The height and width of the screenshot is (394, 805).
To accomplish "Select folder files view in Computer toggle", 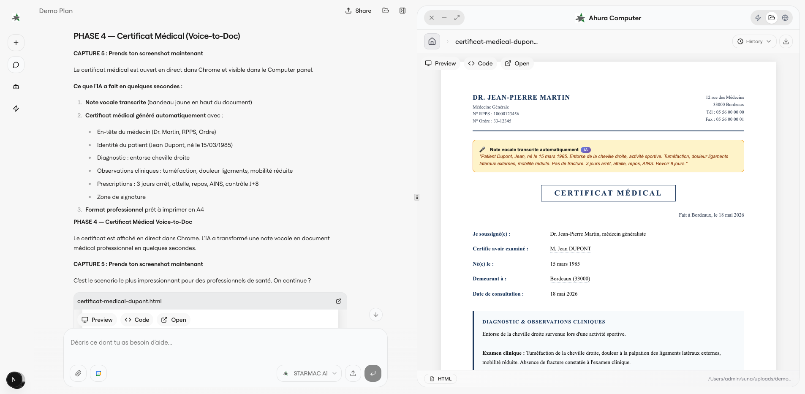I will [772, 18].
